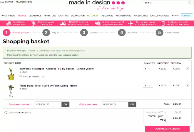Screen dimensions: 194x132
Task: Open the What's New menu
Action: click(x=8, y=16)
